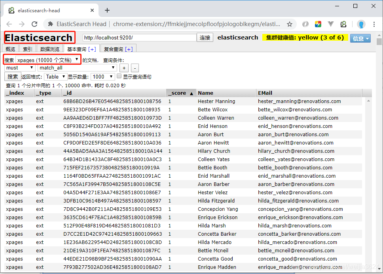Select the 基本查询 basic query tab
The width and height of the screenshot is (383, 274).
click(76, 49)
